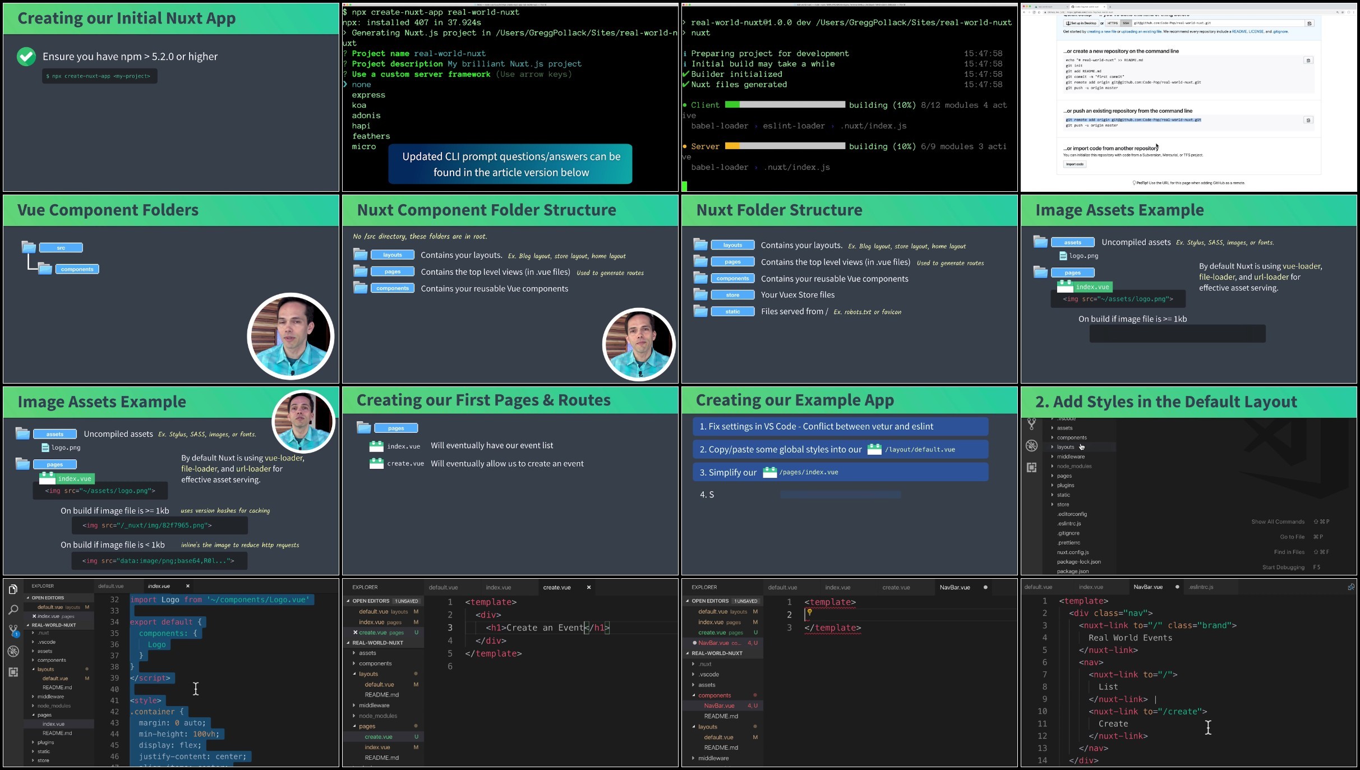Viewport: 1360px width, 770px height.
Task: Click the git clone URL field on GitHub
Action: (1218, 24)
